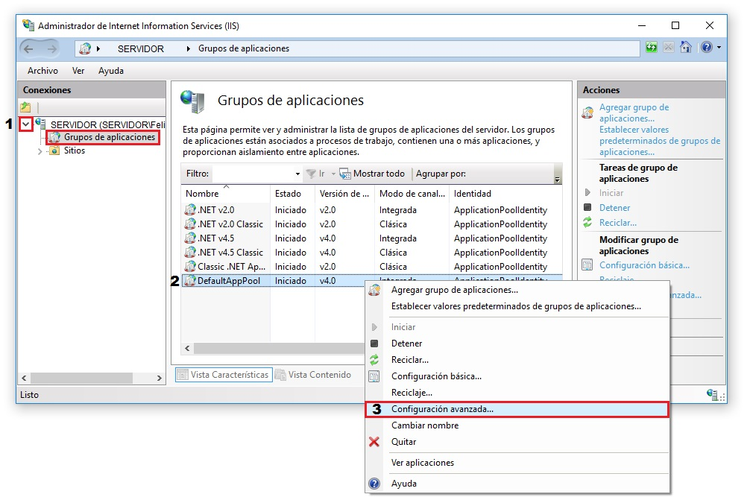Click inside the Filtro input field
The width and height of the screenshot is (747, 497).
tap(253, 174)
